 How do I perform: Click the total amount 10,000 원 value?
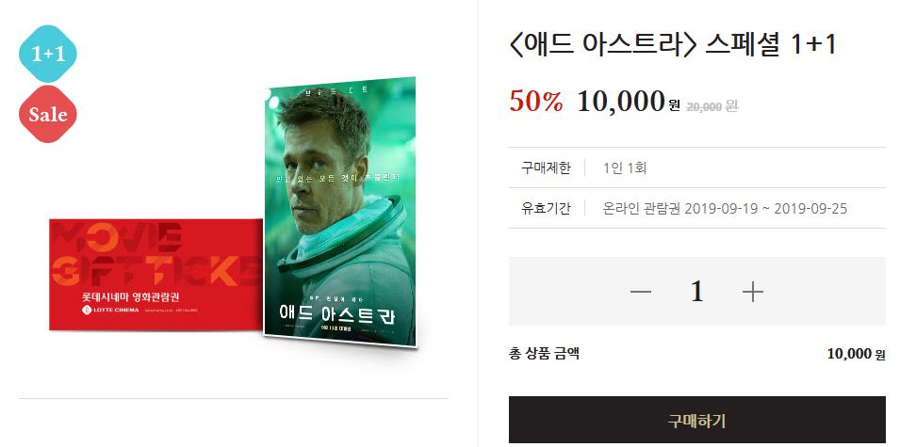coord(856,354)
